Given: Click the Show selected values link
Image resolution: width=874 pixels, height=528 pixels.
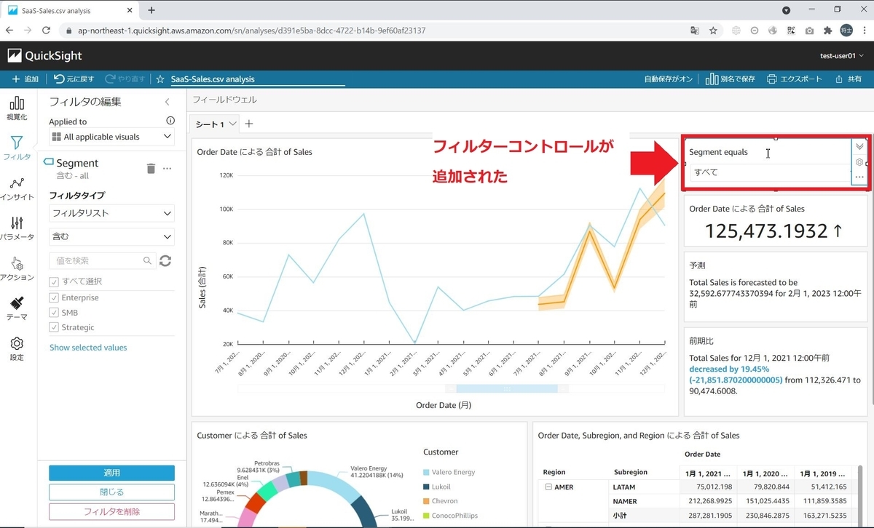Looking at the screenshot, I should click(88, 347).
